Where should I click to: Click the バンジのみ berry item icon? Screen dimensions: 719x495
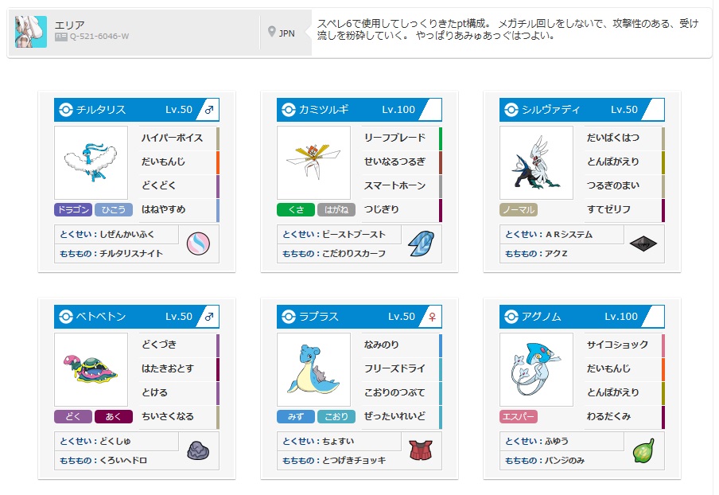pyautogui.click(x=643, y=450)
